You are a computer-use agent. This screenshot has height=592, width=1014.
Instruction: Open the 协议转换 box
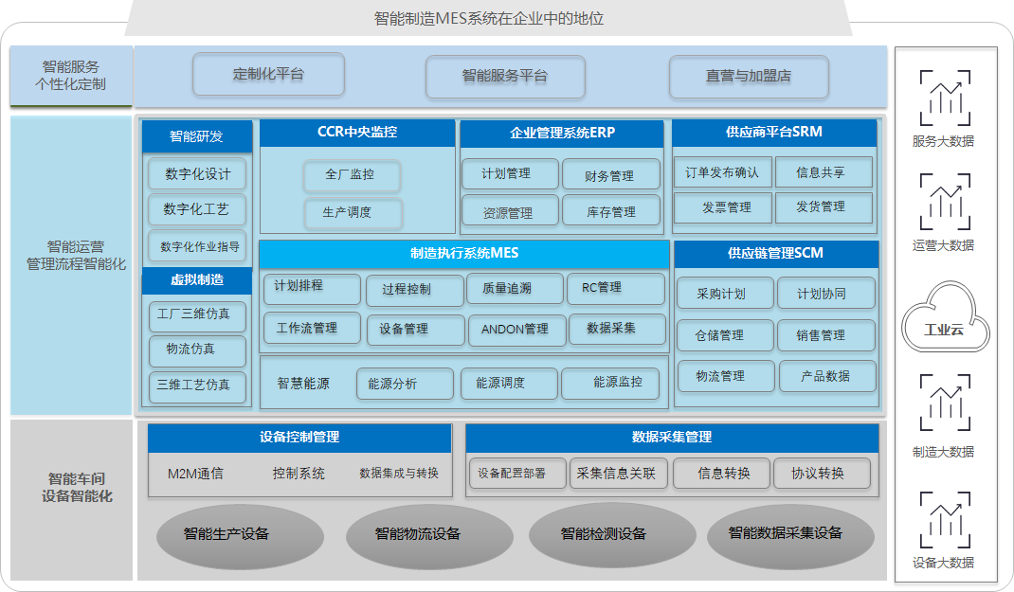[x=821, y=474]
